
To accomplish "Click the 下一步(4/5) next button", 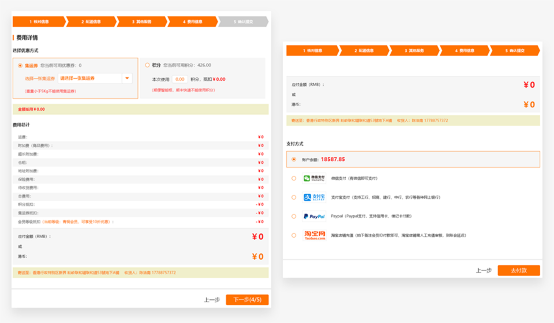I will [x=247, y=300].
